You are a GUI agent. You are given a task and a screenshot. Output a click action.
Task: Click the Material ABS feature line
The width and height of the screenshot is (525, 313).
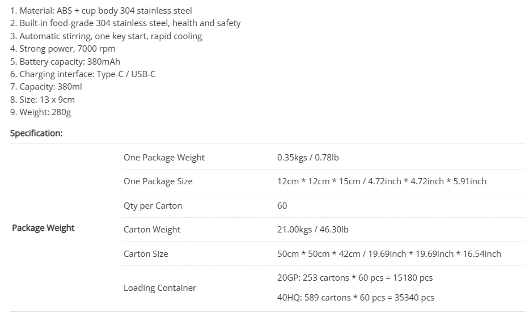click(101, 11)
